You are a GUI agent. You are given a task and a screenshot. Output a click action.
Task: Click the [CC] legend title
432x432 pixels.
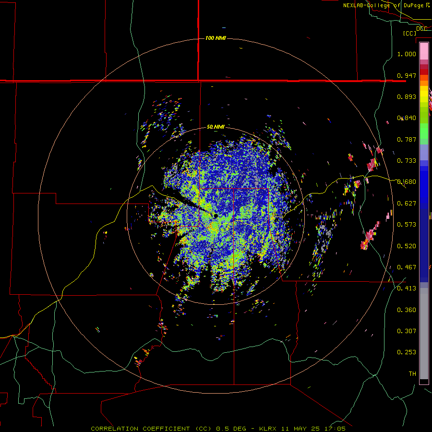(x=410, y=33)
